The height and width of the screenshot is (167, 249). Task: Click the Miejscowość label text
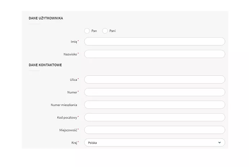click(68, 130)
